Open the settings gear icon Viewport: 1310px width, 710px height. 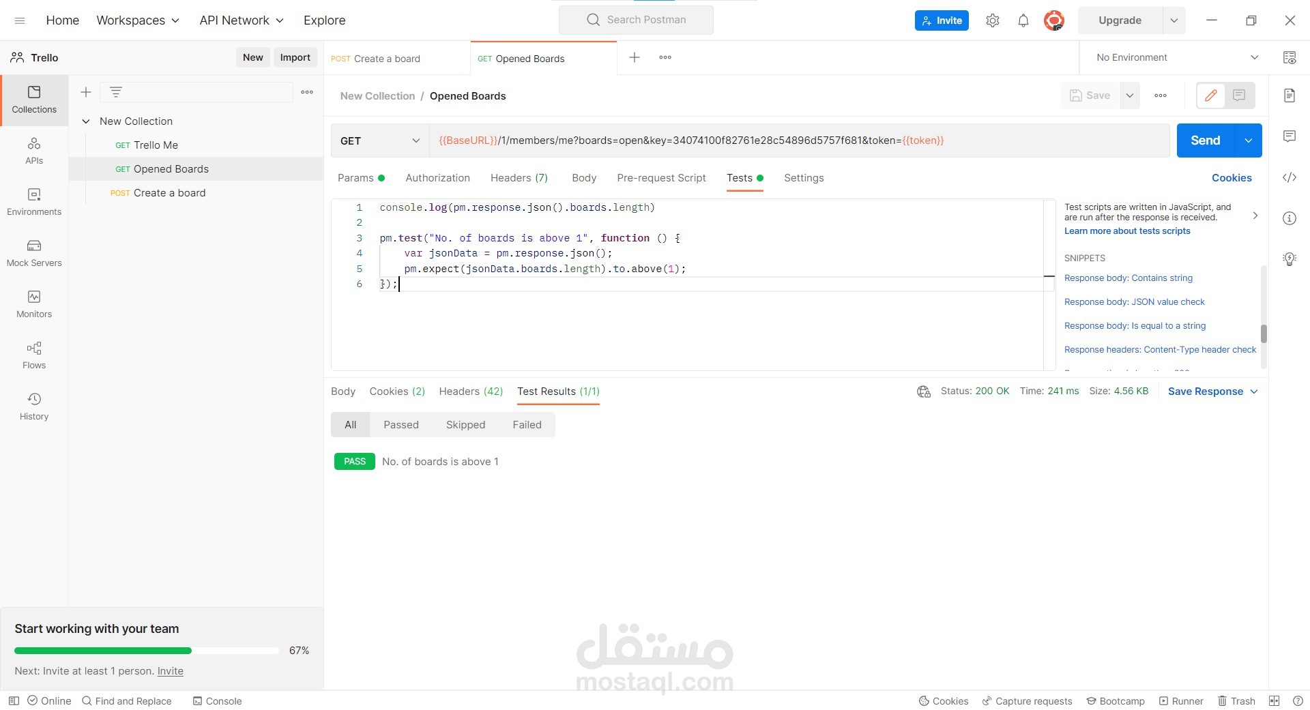pyautogui.click(x=993, y=20)
